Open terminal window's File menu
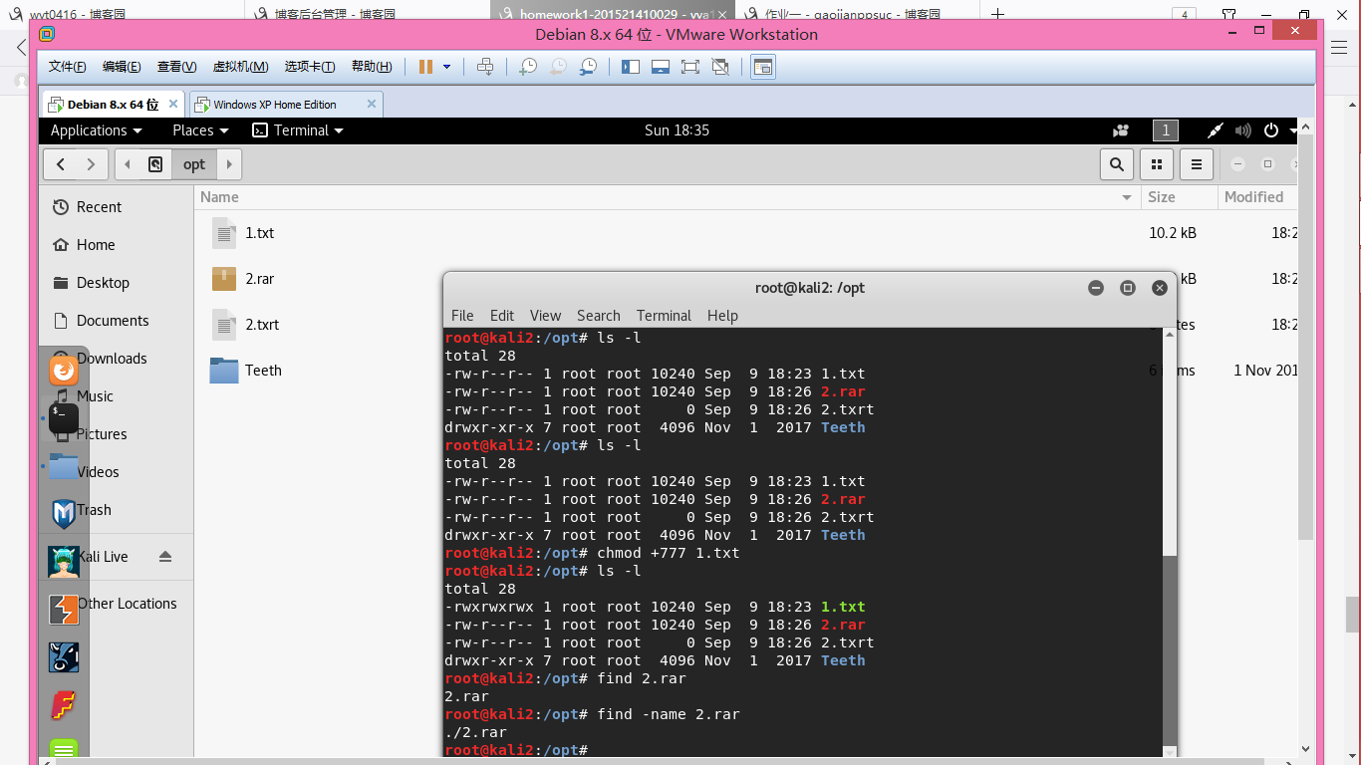The width and height of the screenshot is (1361, 765). [x=462, y=316]
